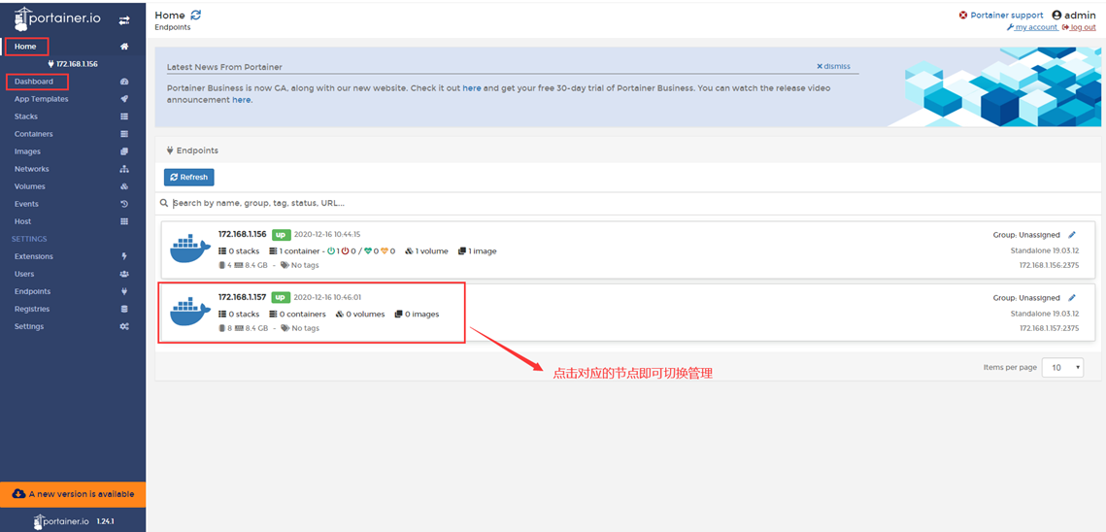The image size is (1106, 532).
Task: Toggle sidebar with the arrows icon
Action: (x=124, y=20)
